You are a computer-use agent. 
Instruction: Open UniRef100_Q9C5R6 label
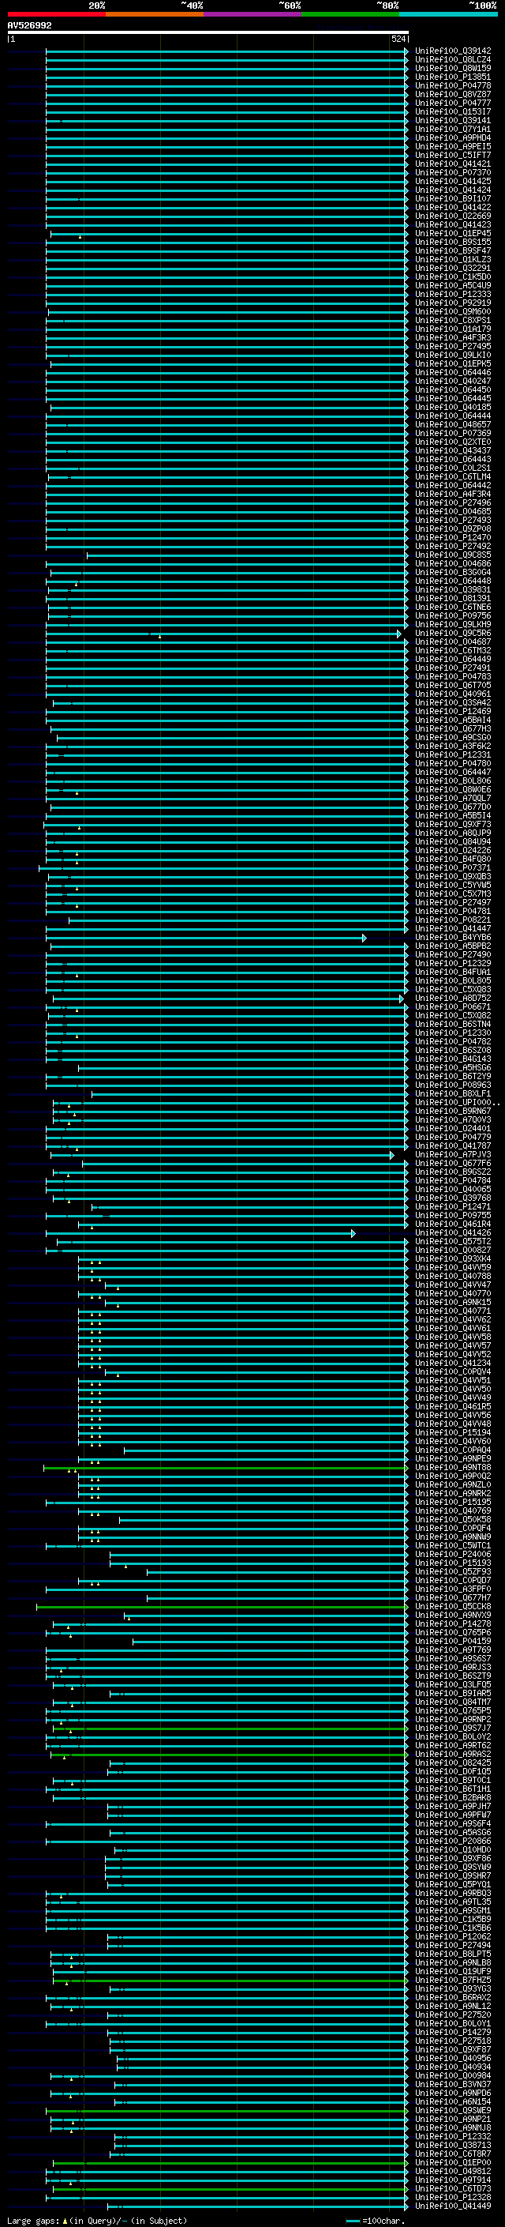tap(453, 633)
